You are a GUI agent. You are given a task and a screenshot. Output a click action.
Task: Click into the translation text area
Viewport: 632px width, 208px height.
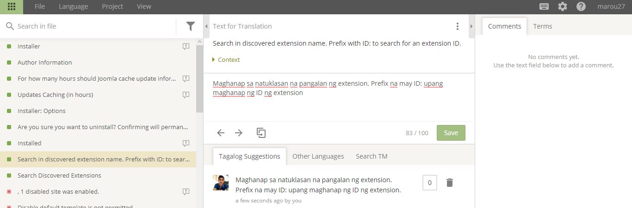point(339,97)
